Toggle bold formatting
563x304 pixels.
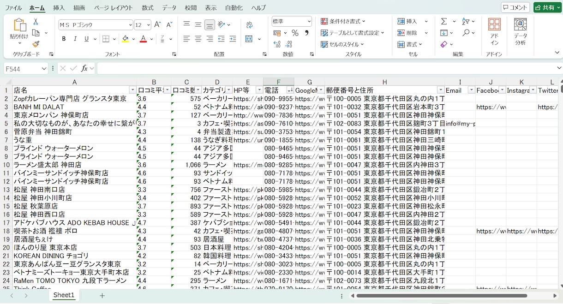coord(64,39)
